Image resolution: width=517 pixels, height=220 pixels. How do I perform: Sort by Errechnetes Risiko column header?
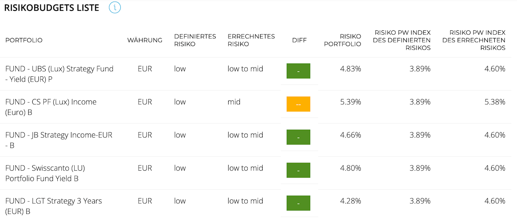tap(251, 40)
